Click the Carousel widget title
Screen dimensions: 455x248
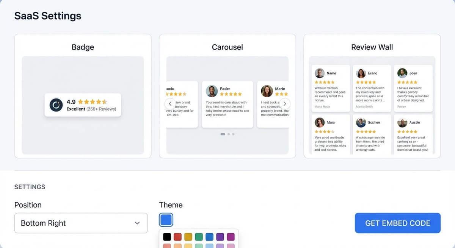[x=227, y=47]
